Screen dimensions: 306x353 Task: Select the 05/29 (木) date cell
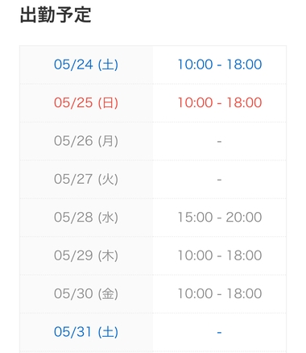[86, 255]
